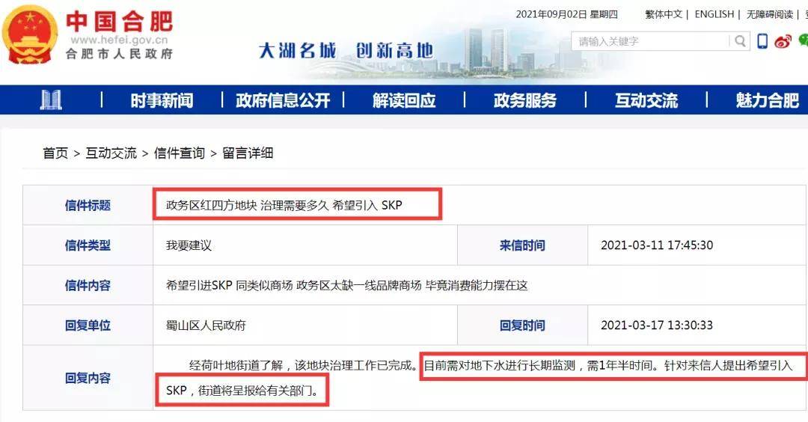The height and width of the screenshot is (422, 808).
Task: Switch to ENGLISH version
Action: tap(714, 14)
